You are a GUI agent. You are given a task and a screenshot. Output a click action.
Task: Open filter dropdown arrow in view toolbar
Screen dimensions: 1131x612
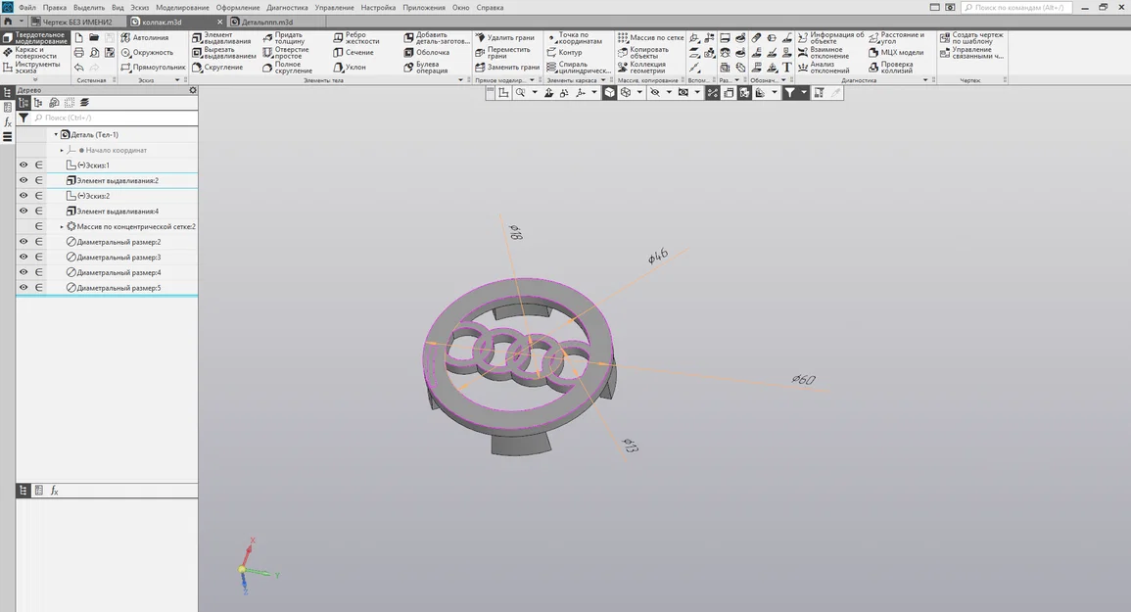pyautogui.click(x=804, y=92)
